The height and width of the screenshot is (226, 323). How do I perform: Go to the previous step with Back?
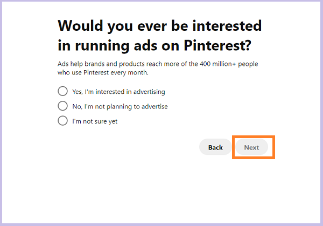[x=215, y=147]
